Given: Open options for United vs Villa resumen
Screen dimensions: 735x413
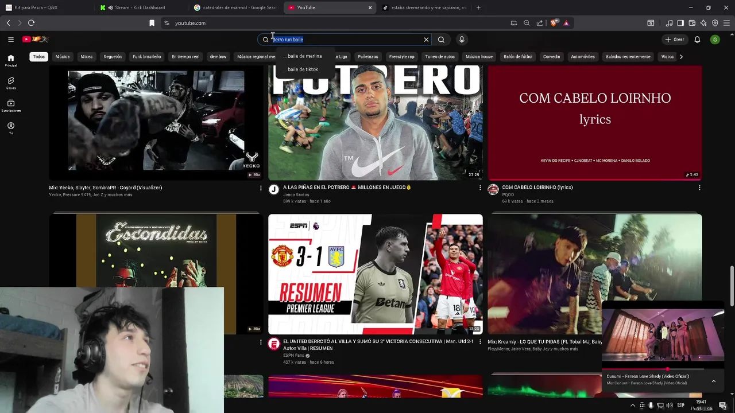Looking at the screenshot, I should tap(480, 342).
